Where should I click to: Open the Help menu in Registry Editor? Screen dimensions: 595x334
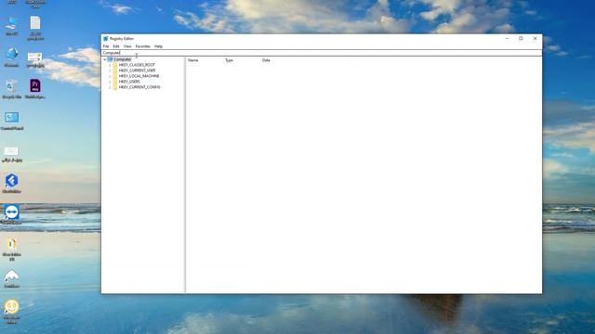click(158, 46)
